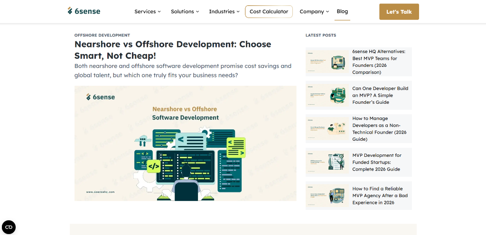
Task: Open post MVP Development for Funded Startups
Action: (x=376, y=162)
